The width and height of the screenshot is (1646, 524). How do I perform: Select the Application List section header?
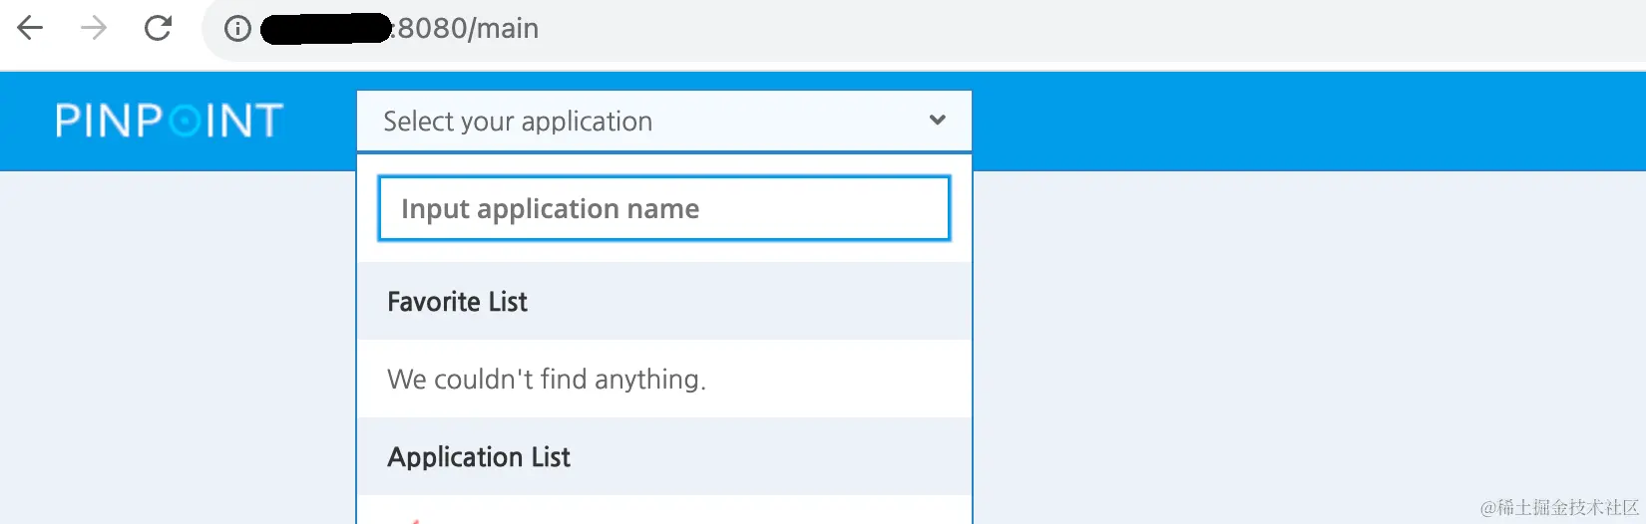(664, 456)
